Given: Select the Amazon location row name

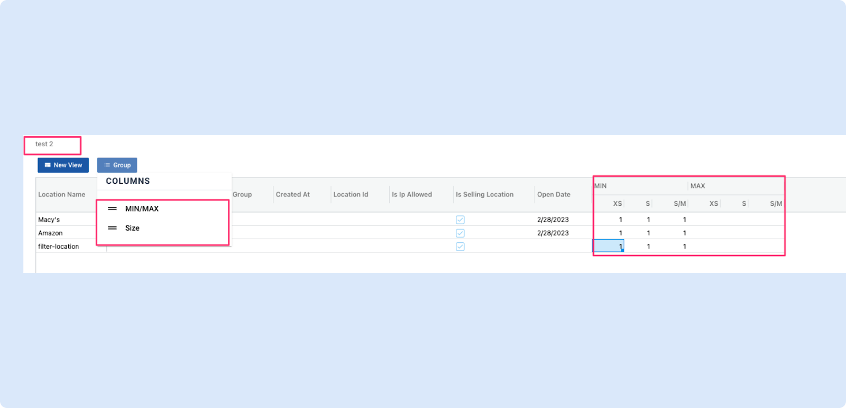Looking at the screenshot, I should pos(50,233).
